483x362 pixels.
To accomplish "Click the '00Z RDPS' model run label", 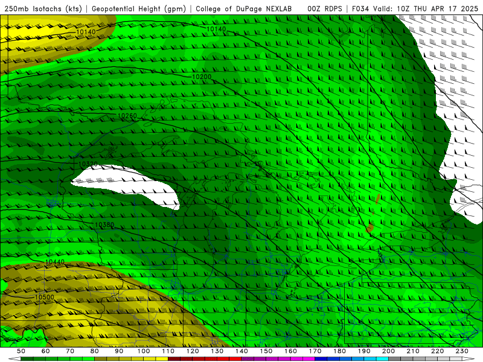I will coord(325,9).
